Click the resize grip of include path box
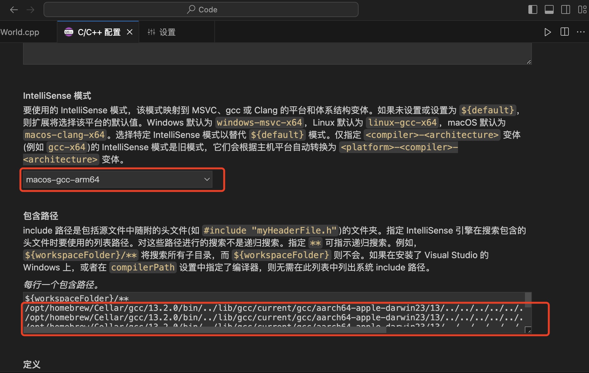Viewport: 589px width, 373px height. pos(528,330)
